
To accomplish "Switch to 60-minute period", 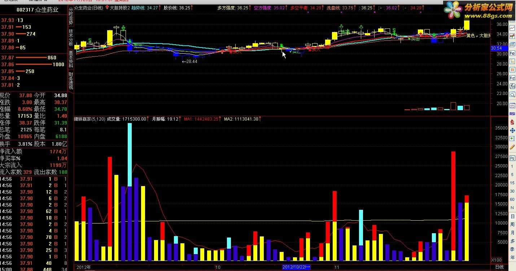I will point(512,199).
